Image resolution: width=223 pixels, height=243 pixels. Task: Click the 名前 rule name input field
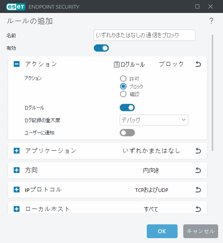[x=144, y=35]
